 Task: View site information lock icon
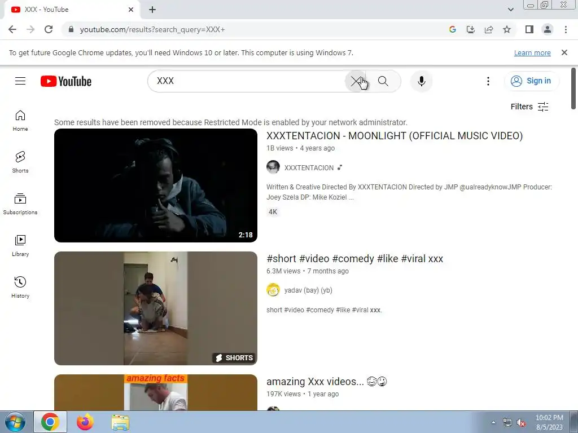71,29
